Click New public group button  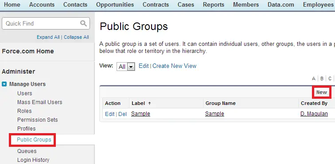click(x=322, y=92)
